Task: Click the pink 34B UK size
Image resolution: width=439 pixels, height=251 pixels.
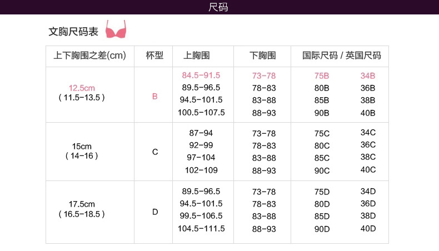Action: pyautogui.click(x=368, y=76)
